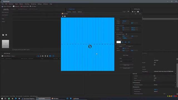The image size is (178, 100).
Task: Click the Group Per LED button
Action: [x=126, y=68]
